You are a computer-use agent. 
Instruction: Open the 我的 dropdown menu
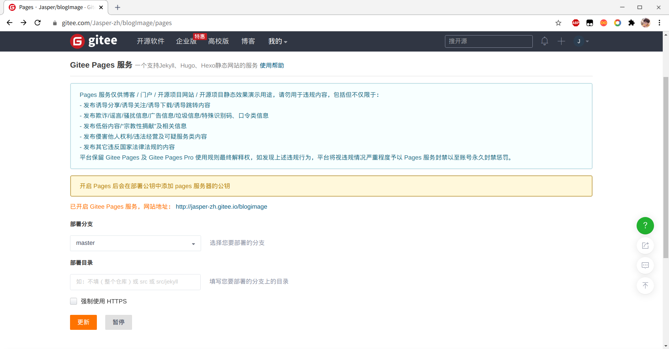click(277, 41)
